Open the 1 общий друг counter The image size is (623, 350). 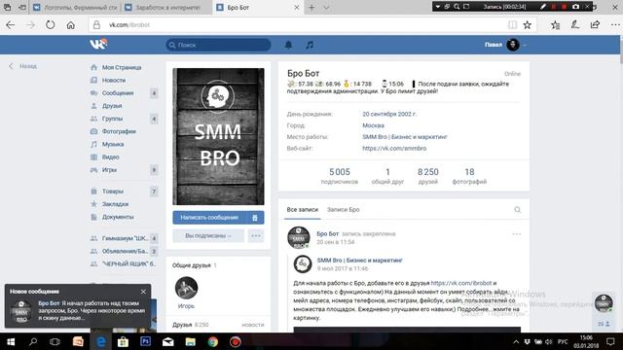[387, 176]
